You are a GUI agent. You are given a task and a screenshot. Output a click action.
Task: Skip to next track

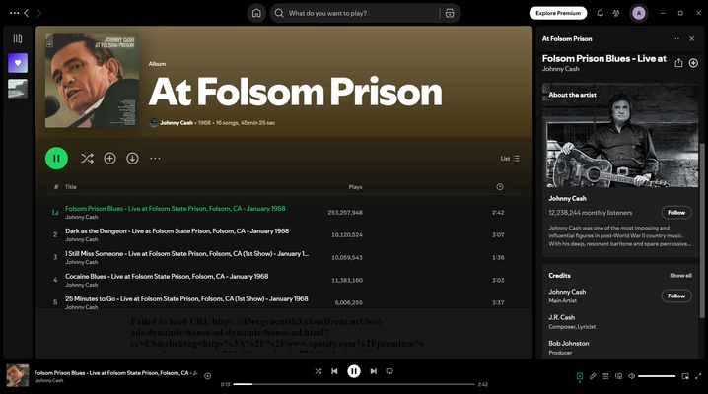[x=373, y=371]
